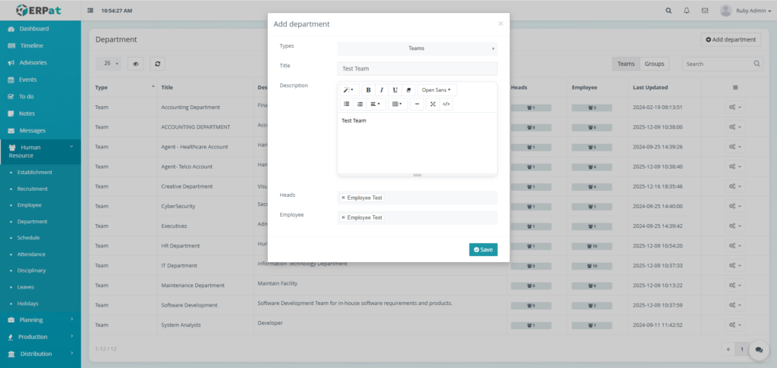
Task: Expand the Distribution menu
Action: (40, 354)
